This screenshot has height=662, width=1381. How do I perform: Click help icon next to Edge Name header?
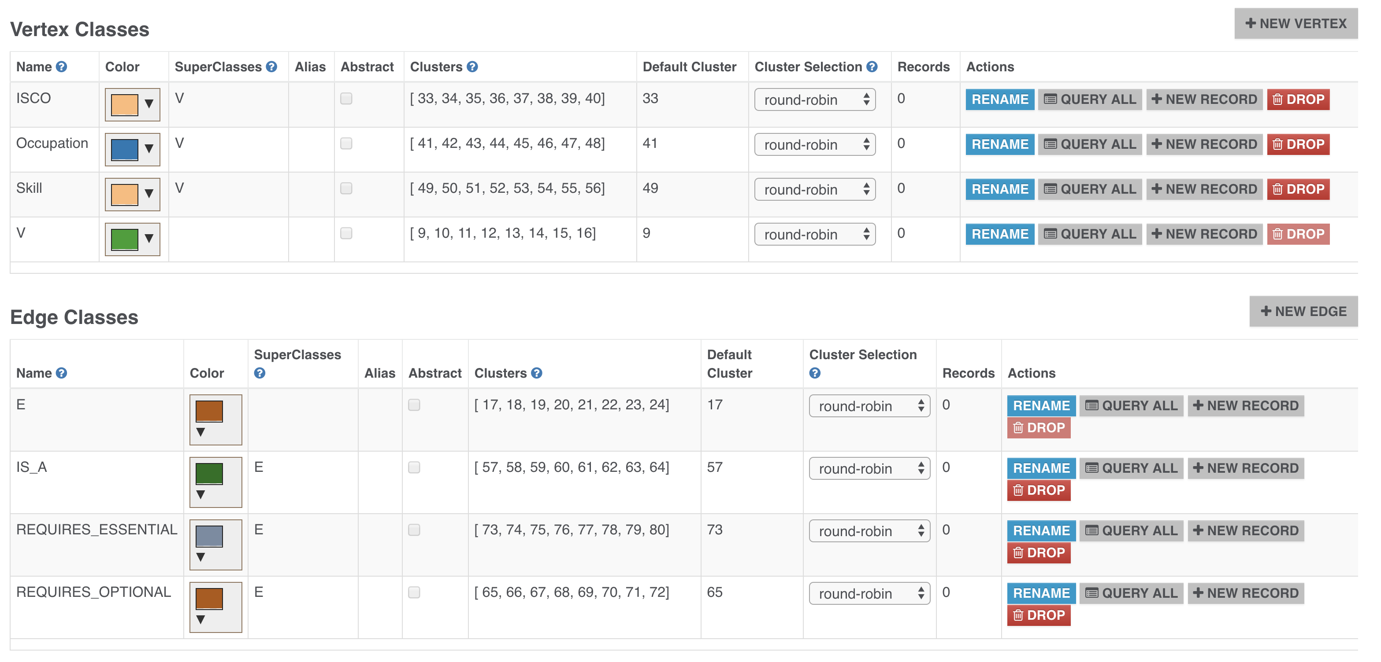[x=61, y=373]
